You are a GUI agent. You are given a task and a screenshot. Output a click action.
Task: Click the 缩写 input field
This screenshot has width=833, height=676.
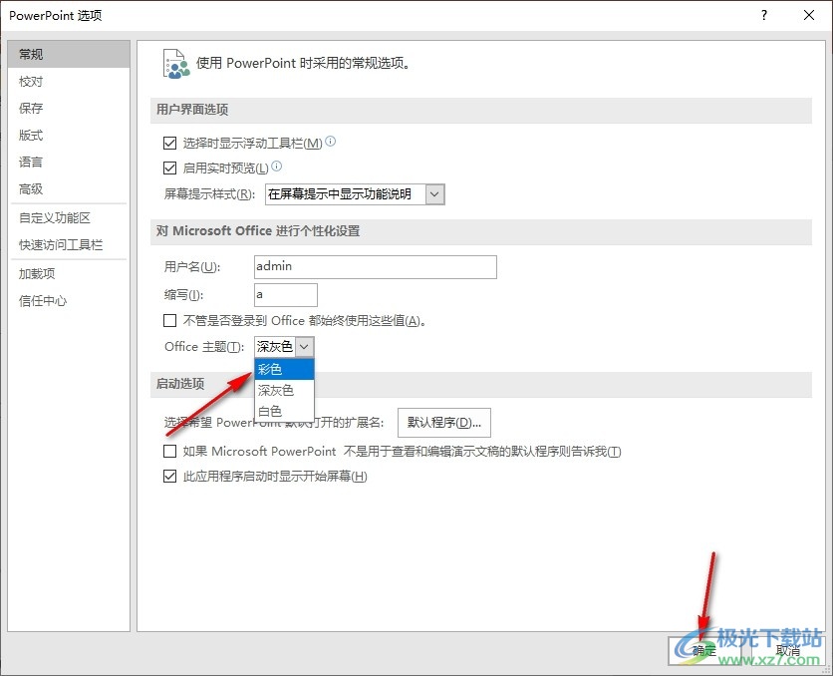point(286,295)
